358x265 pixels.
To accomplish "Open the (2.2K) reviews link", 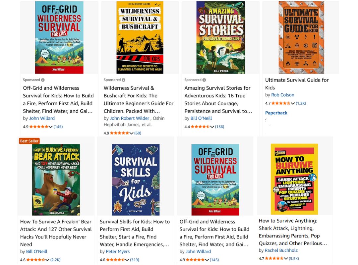I will (55, 260).
